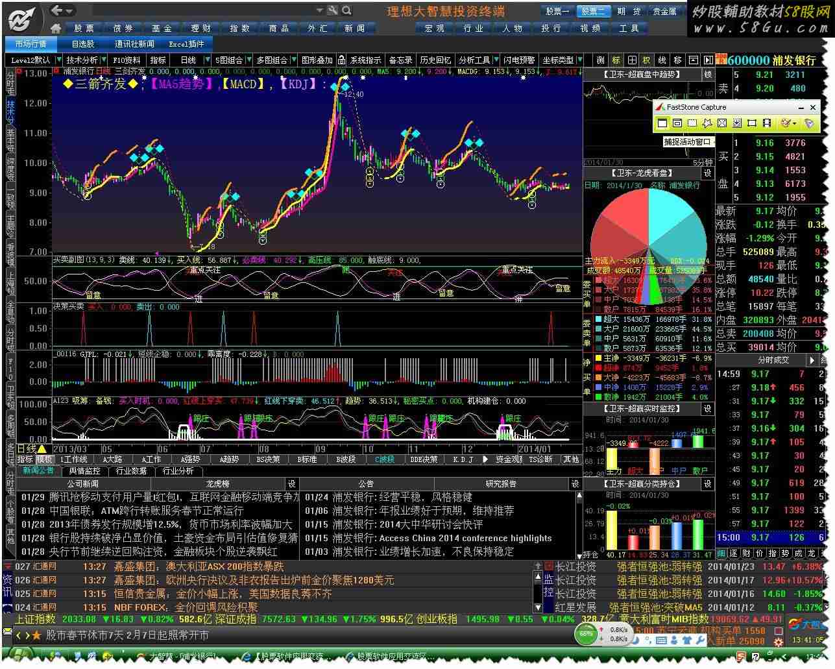This screenshot has width=835, height=669.
Task: Click the 设 button beside 龙虎榜 header
Action: (x=292, y=483)
